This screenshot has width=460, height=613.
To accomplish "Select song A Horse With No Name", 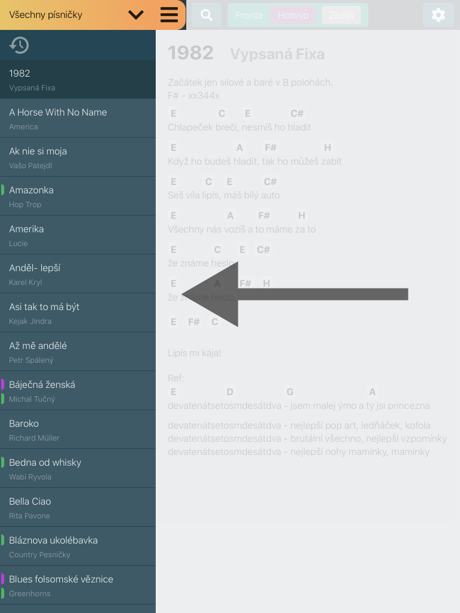I will 78,118.
